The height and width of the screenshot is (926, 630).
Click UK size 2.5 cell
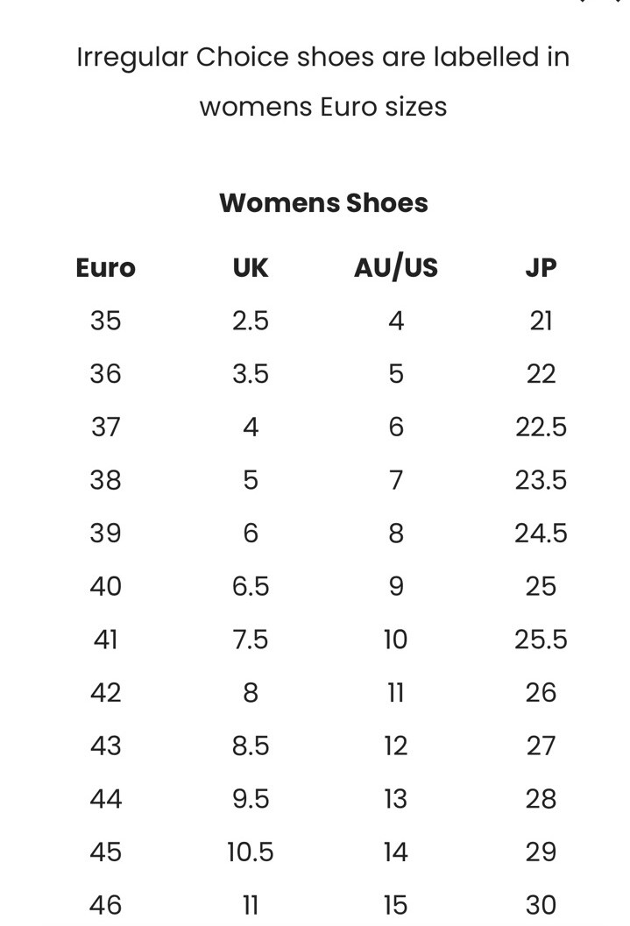(x=251, y=322)
